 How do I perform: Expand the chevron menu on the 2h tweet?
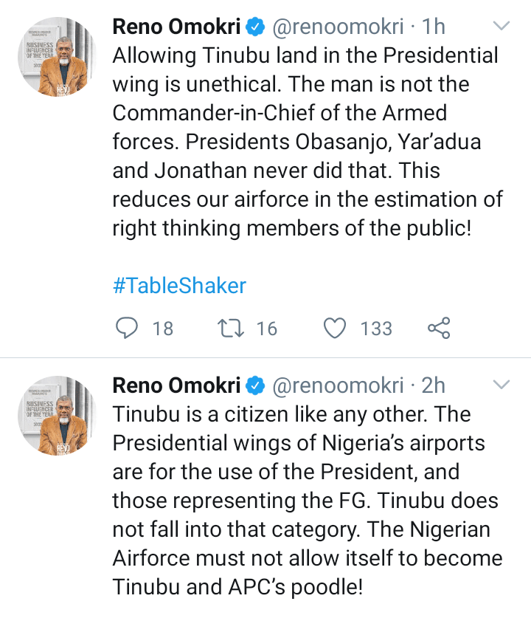[x=502, y=385]
